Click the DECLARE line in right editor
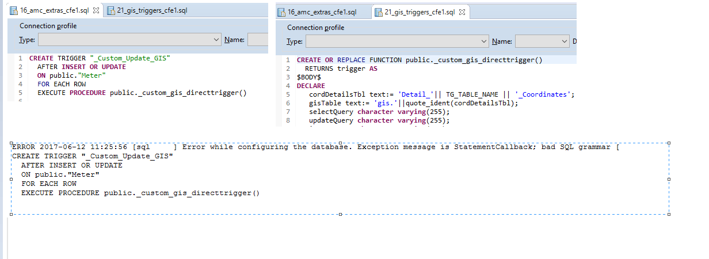This screenshot has height=259, width=709. pos(311,86)
